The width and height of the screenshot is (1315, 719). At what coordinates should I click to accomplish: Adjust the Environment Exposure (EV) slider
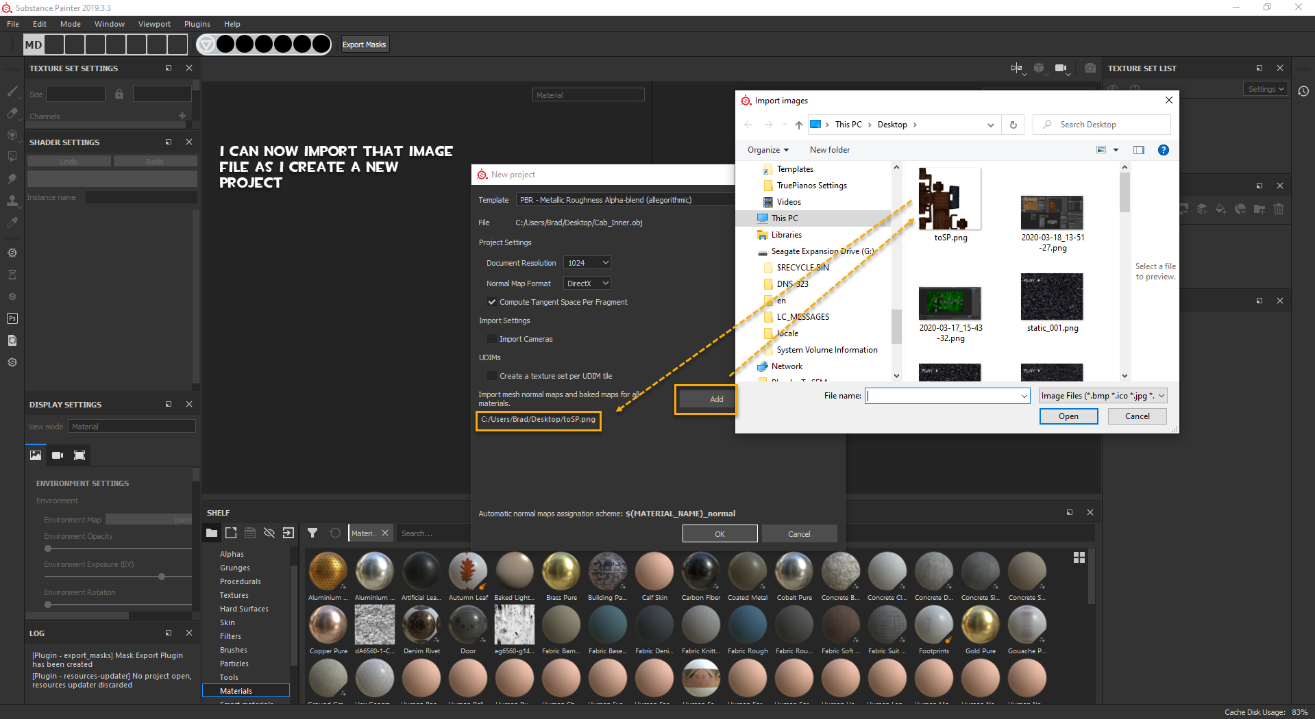118,577
